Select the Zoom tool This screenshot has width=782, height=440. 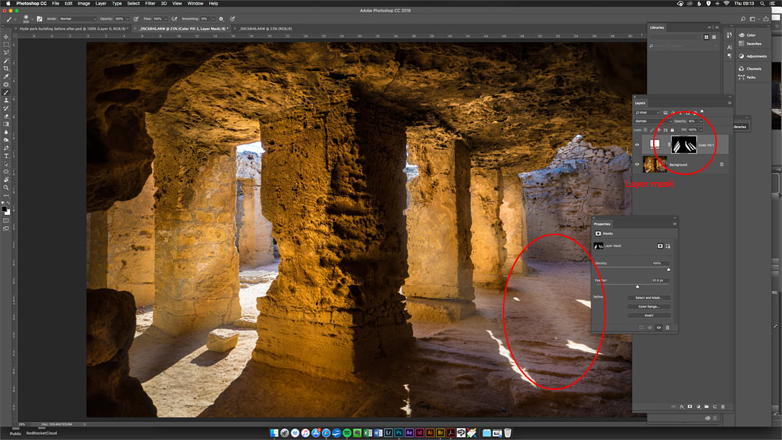pyautogui.click(x=6, y=188)
